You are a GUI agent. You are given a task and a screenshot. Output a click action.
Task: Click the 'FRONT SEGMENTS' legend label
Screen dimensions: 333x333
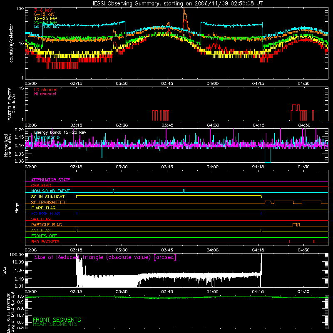[57, 320]
